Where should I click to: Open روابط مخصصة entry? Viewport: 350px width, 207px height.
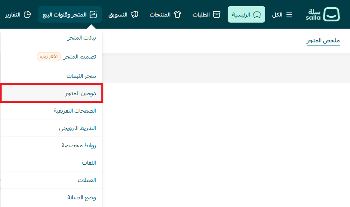[51, 145]
